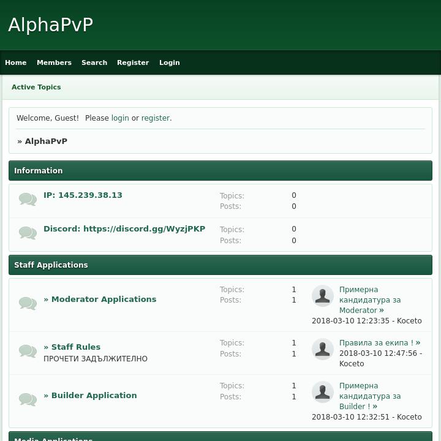Click the AlphaPvP site title header
This screenshot has height=441, width=441.
click(51, 24)
